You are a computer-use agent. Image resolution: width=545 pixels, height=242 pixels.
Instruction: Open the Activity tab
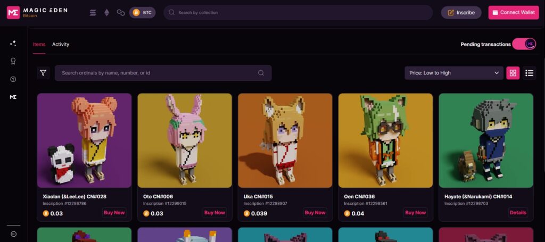pyautogui.click(x=61, y=45)
